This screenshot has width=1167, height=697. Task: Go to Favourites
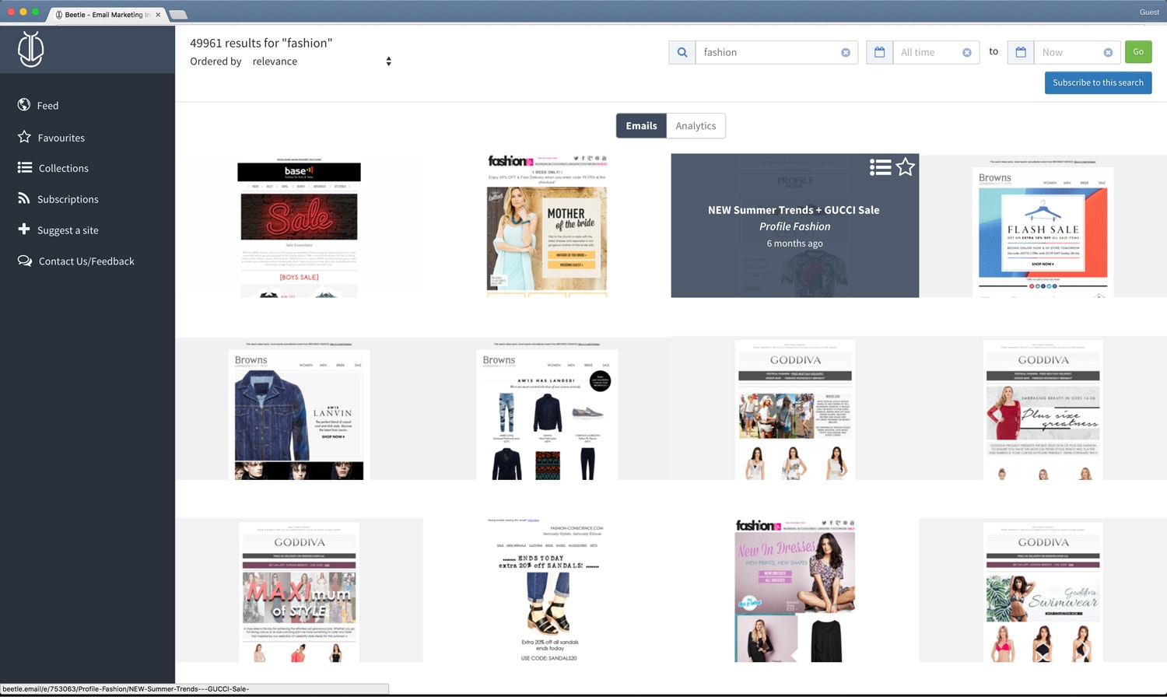pos(61,138)
